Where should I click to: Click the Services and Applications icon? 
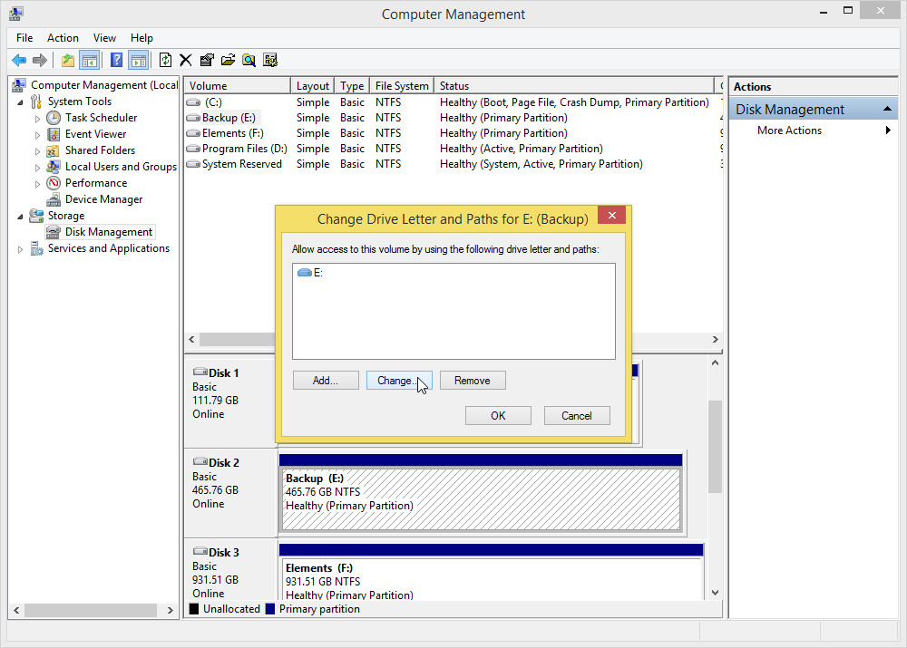(x=37, y=248)
